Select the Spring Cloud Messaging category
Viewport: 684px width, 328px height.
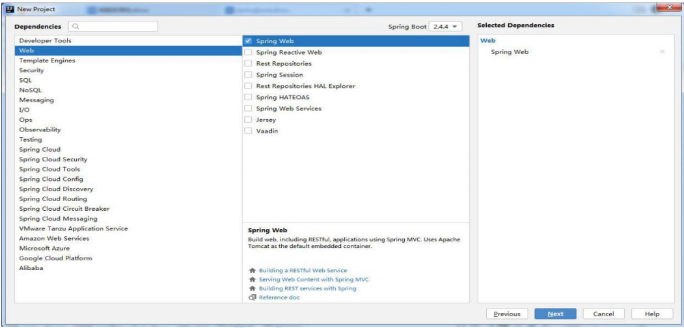click(128, 219)
